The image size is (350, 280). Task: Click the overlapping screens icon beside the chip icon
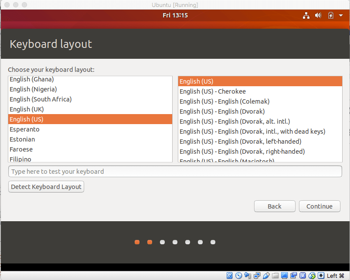(293, 276)
